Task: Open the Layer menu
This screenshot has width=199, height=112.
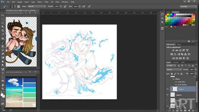Action: point(26,2)
